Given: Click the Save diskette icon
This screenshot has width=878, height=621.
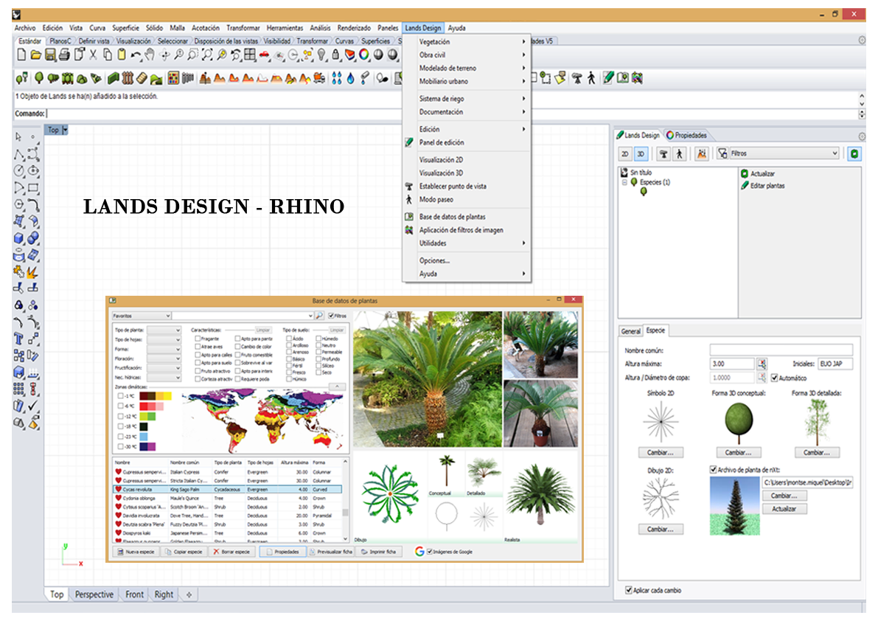Looking at the screenshot, I should click(50, 55).
